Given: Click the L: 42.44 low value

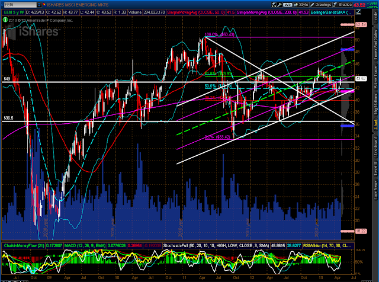Looking at the screenshot, I should 87,12.
